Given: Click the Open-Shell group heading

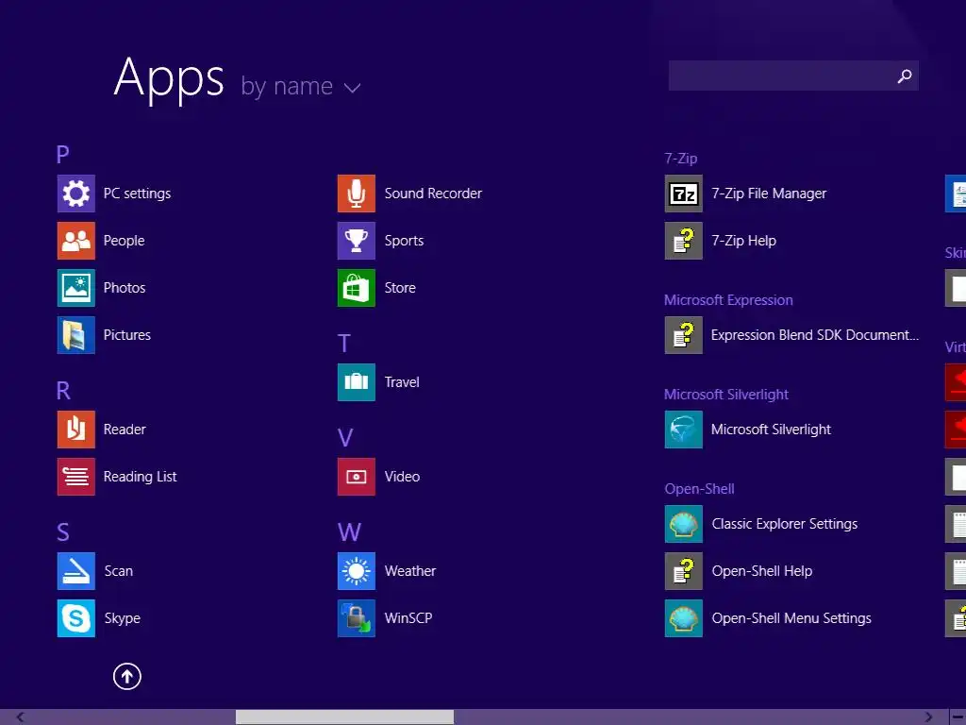Looking at the screenshot, I should coord(699,489).
